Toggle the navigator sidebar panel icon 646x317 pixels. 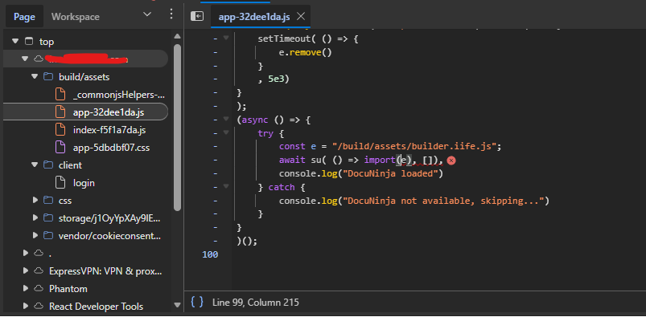[x=197, y=16]
